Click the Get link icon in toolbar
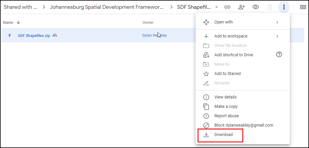Screen dimensions: 309x148 (227, 7)
